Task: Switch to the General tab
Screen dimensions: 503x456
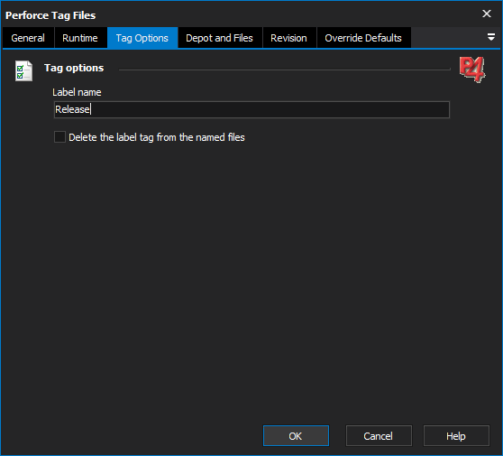Action: (28, 38)
